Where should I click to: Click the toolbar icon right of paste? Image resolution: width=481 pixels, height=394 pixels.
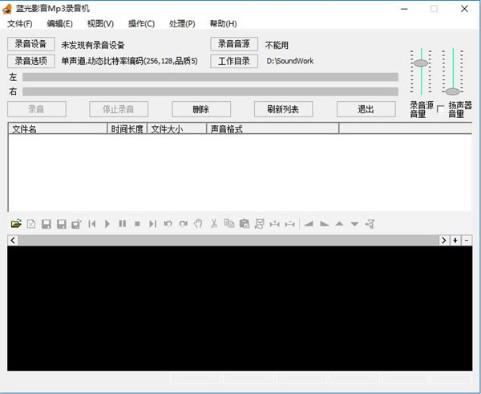[x=260, y=224]
